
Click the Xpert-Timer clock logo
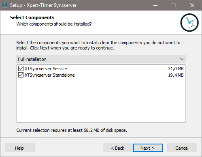(x=189, y=22)
